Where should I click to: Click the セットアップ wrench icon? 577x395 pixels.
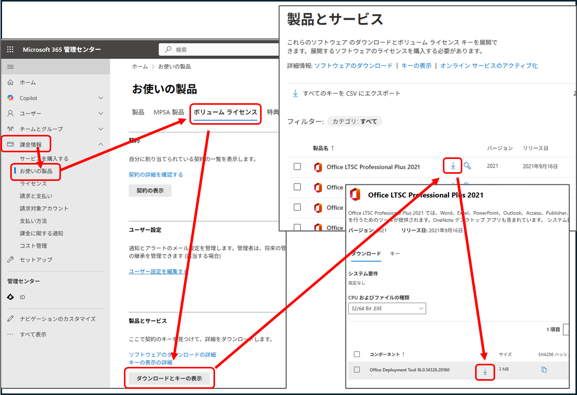coord(10,260)
